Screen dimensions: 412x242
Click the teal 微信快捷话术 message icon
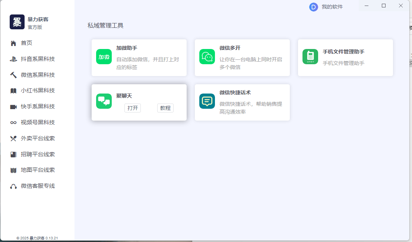tap(207, 101)
